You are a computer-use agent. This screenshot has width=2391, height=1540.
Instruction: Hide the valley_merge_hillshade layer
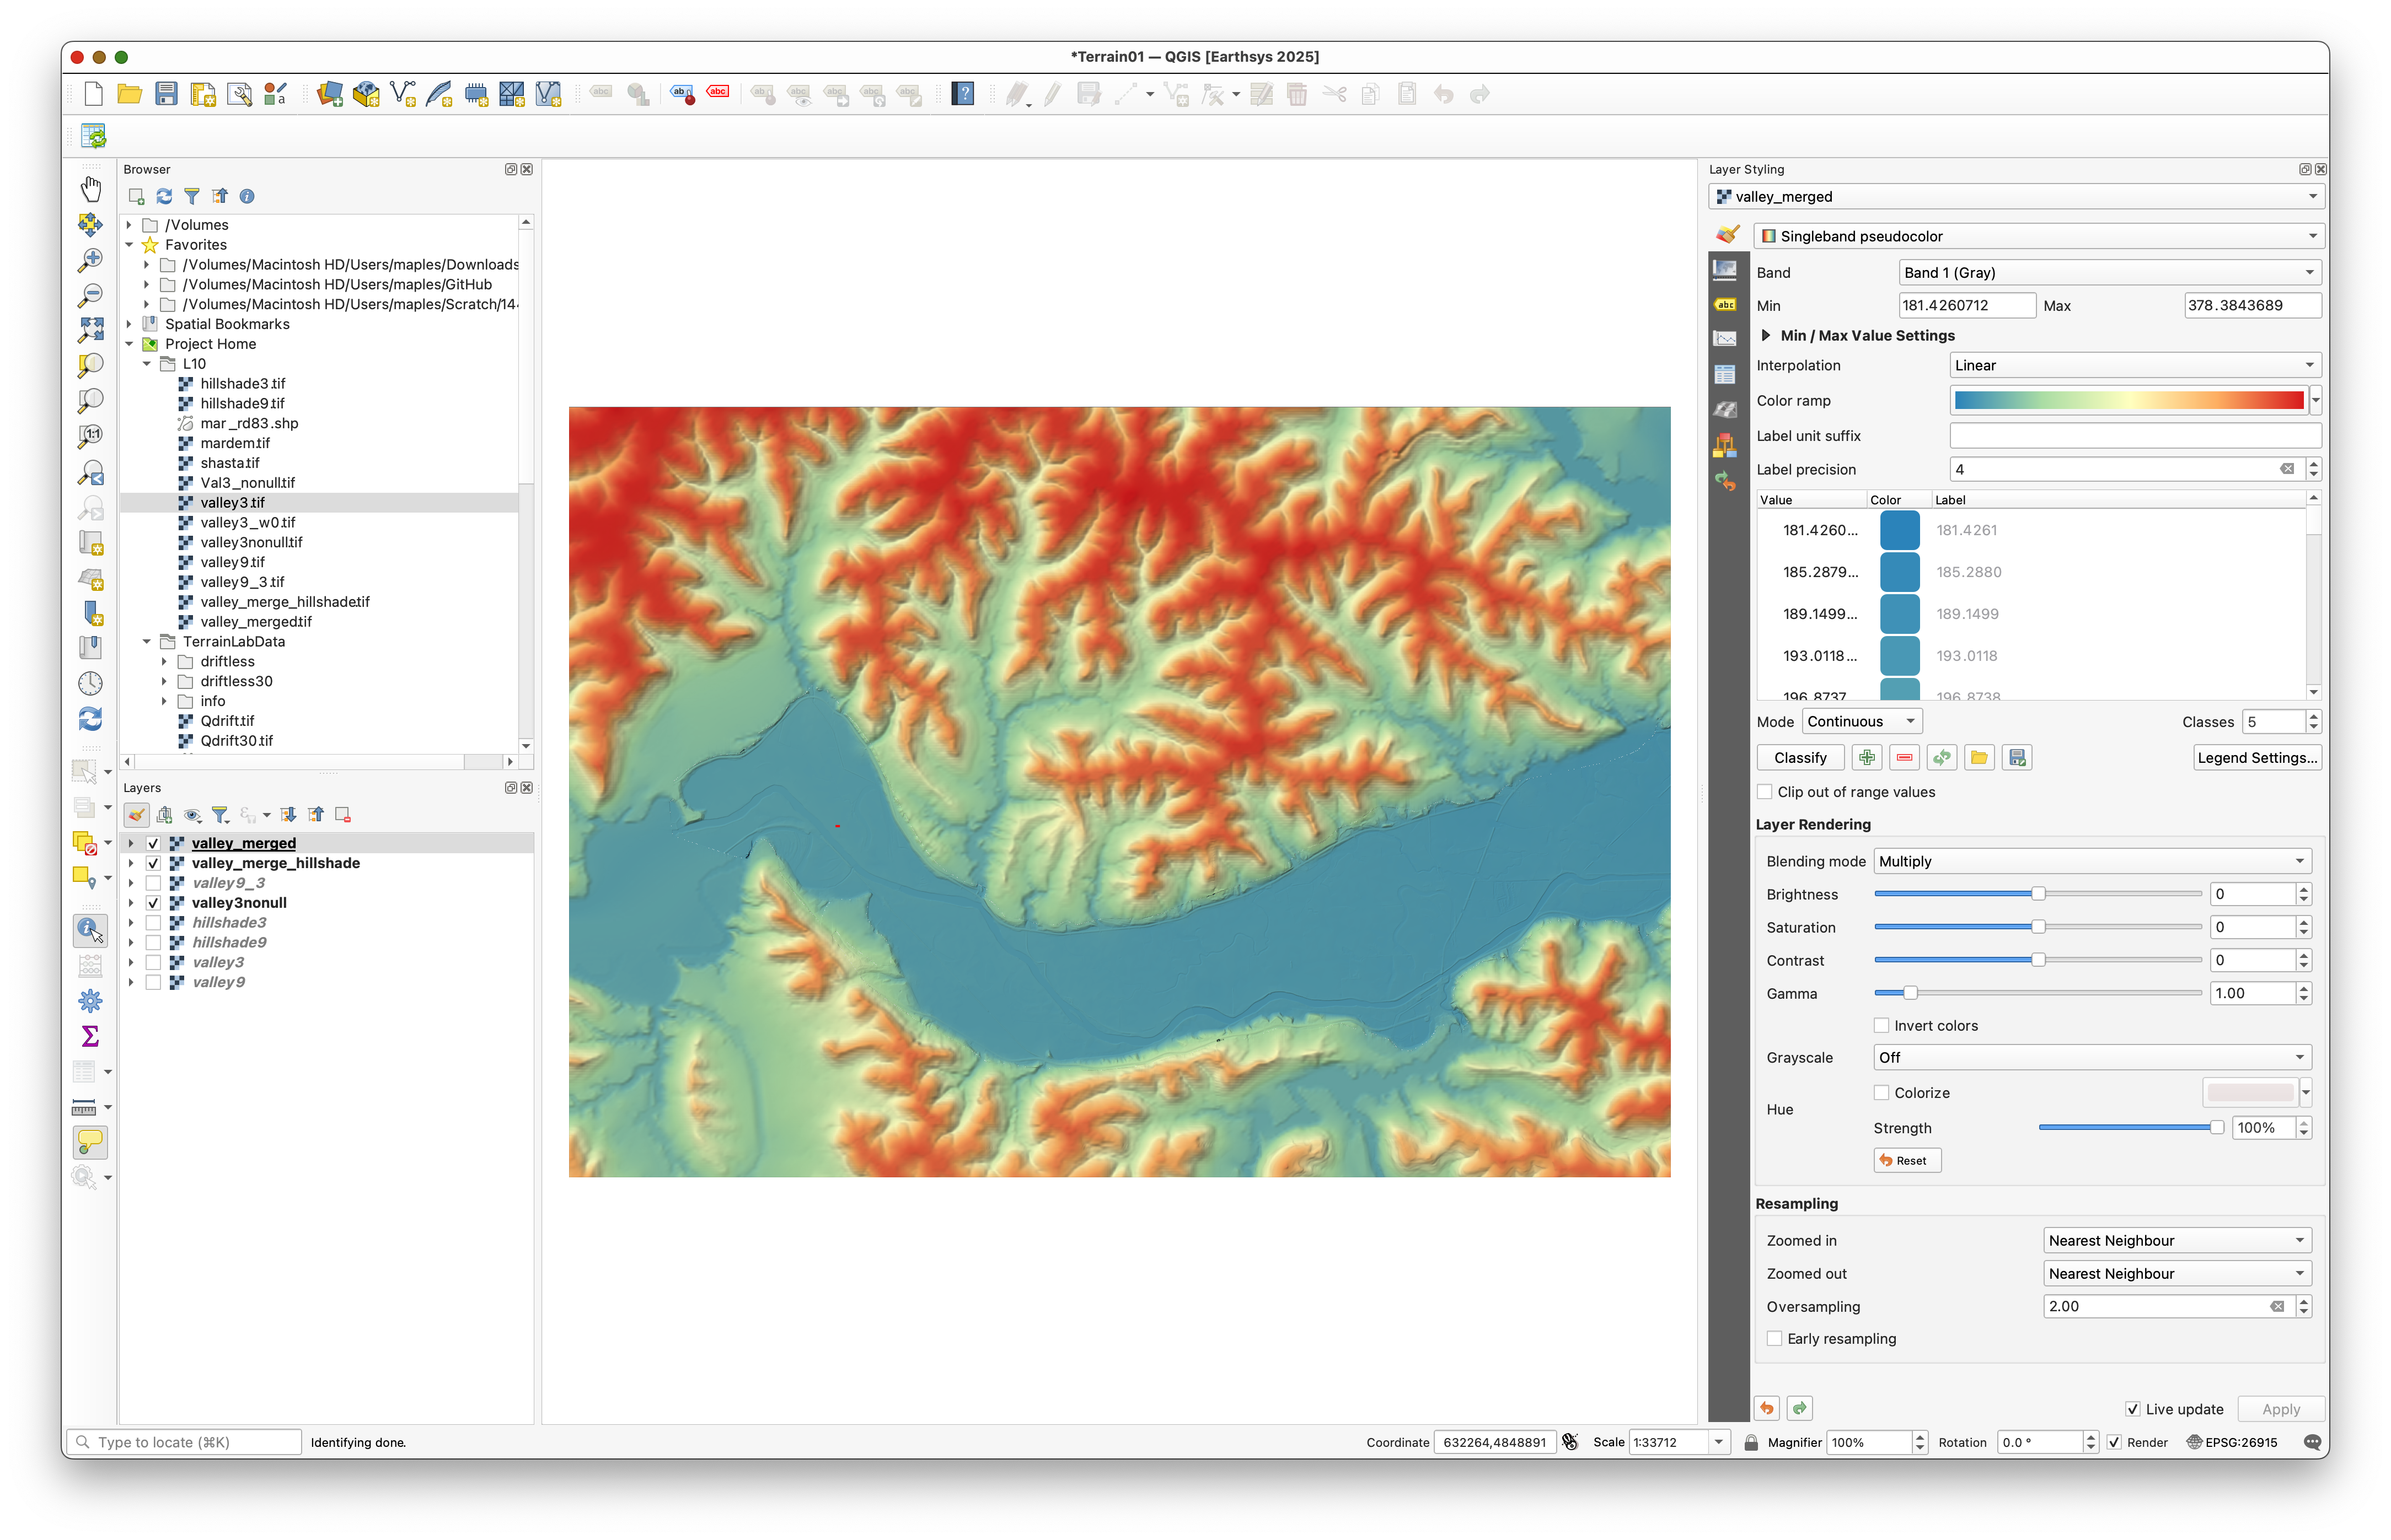pyautogui.click(x=153, y=863)
